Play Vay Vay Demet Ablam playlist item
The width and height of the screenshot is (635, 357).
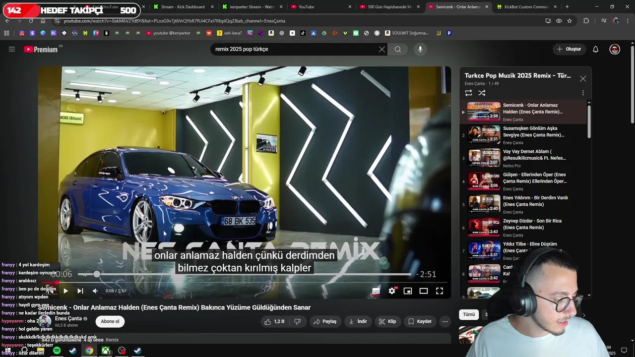tap(523, 158)
